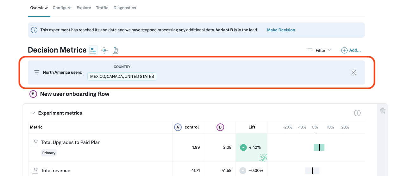Screen dimensions: 408x176
Task: Click the Add... button
Action: pyautogui.click(x=351, y=50)
